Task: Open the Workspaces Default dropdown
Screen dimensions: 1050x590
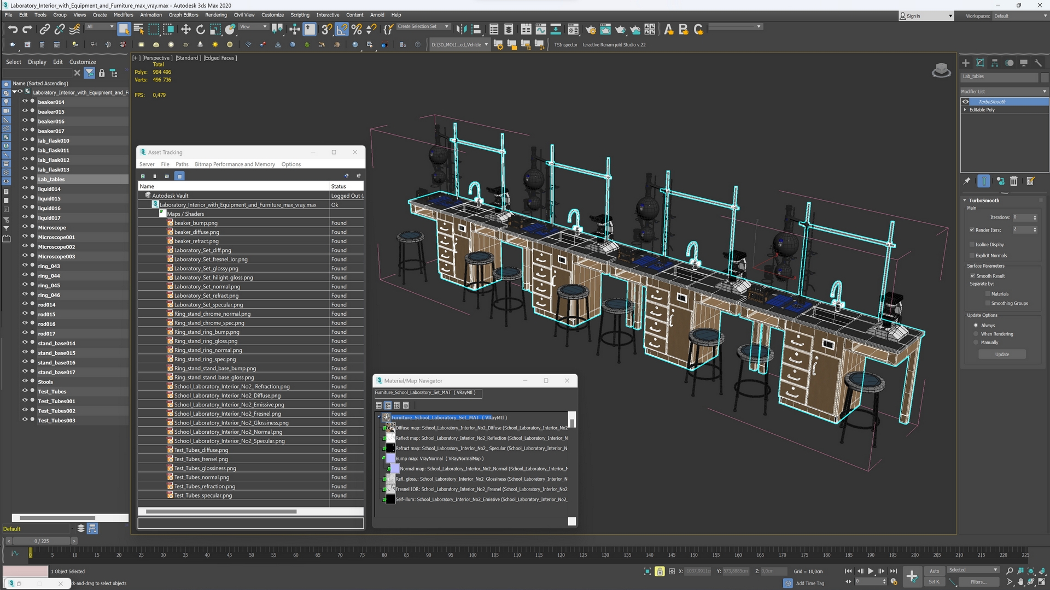Action: pyautogui.click(x=1020, y=16)
